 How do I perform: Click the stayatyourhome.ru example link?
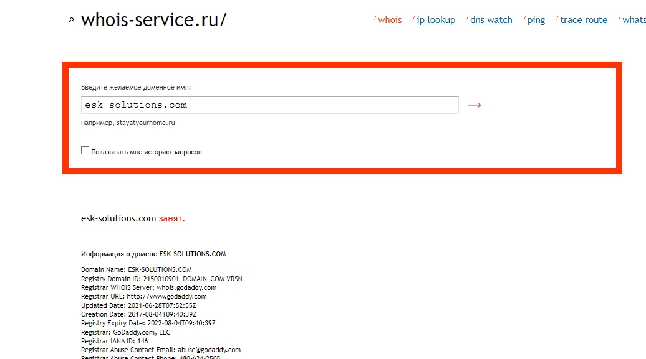(146, 123)
